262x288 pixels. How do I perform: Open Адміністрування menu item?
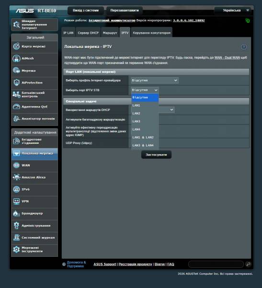coord(34,226)
